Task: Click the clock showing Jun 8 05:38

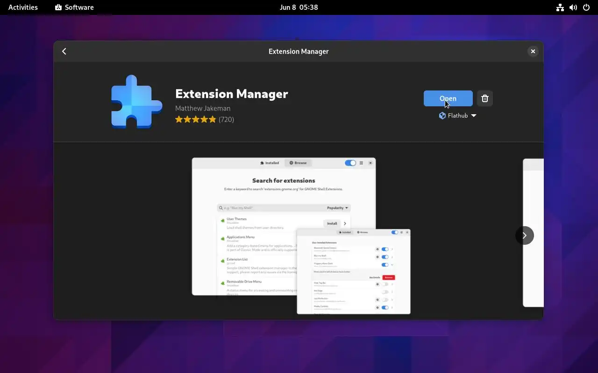Action: click(x=299, y=7)
